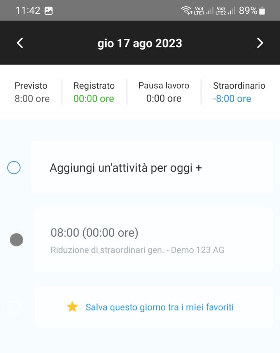280x353 pixels.
Task: Open the Previsto 8:00 ore summary
Action: (x=32, y=92)
